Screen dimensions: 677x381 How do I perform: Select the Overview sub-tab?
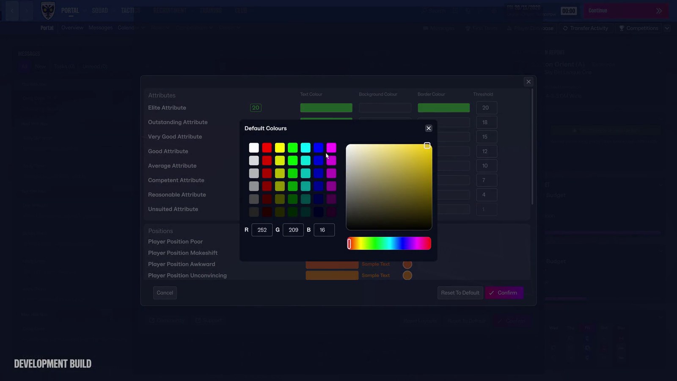[x=72, y=28]
